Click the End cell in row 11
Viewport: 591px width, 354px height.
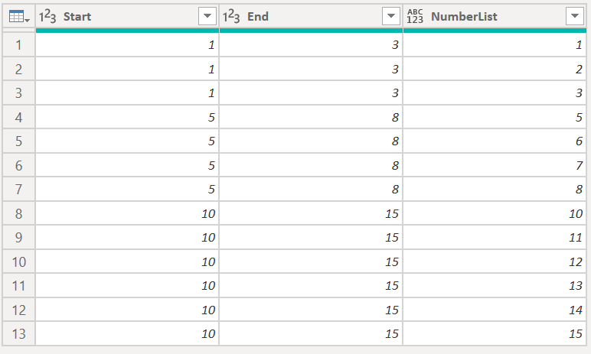311,285
